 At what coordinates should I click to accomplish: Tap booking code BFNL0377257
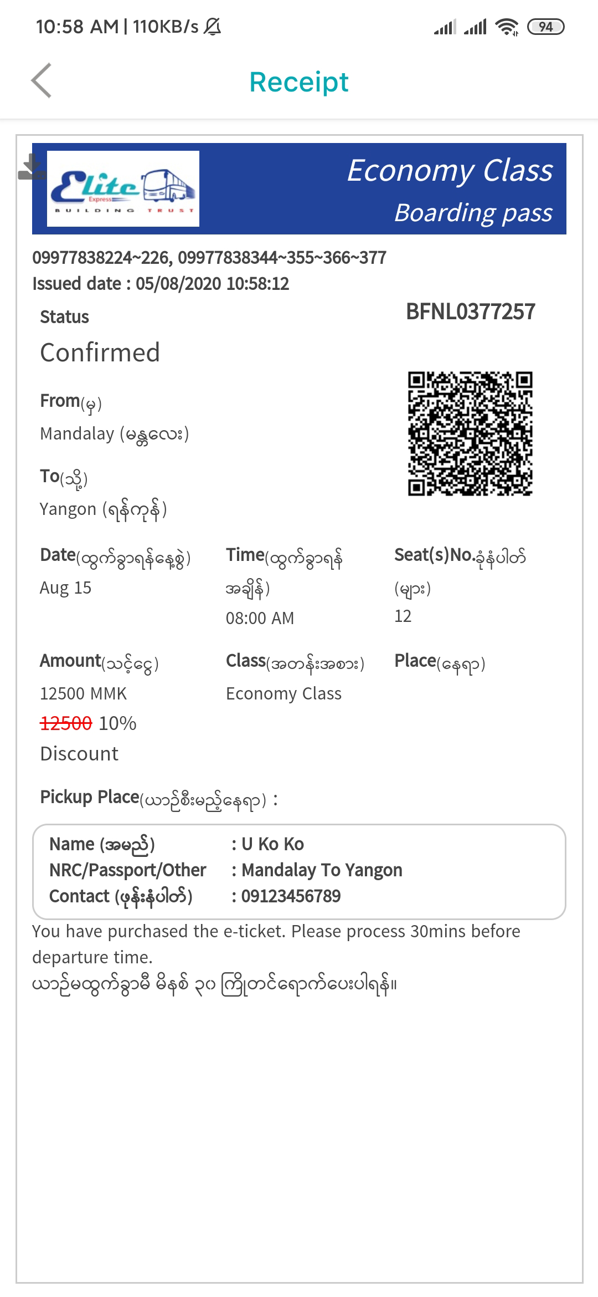click(x=471, y=312)
